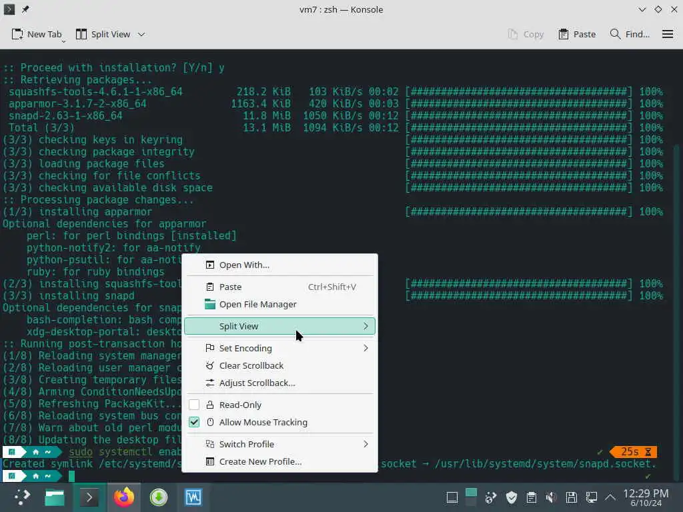Click the Konsole terminal taskbar icon
Image resolution: width=683 pixels, height=512 pixels.
tap(89, 497)
